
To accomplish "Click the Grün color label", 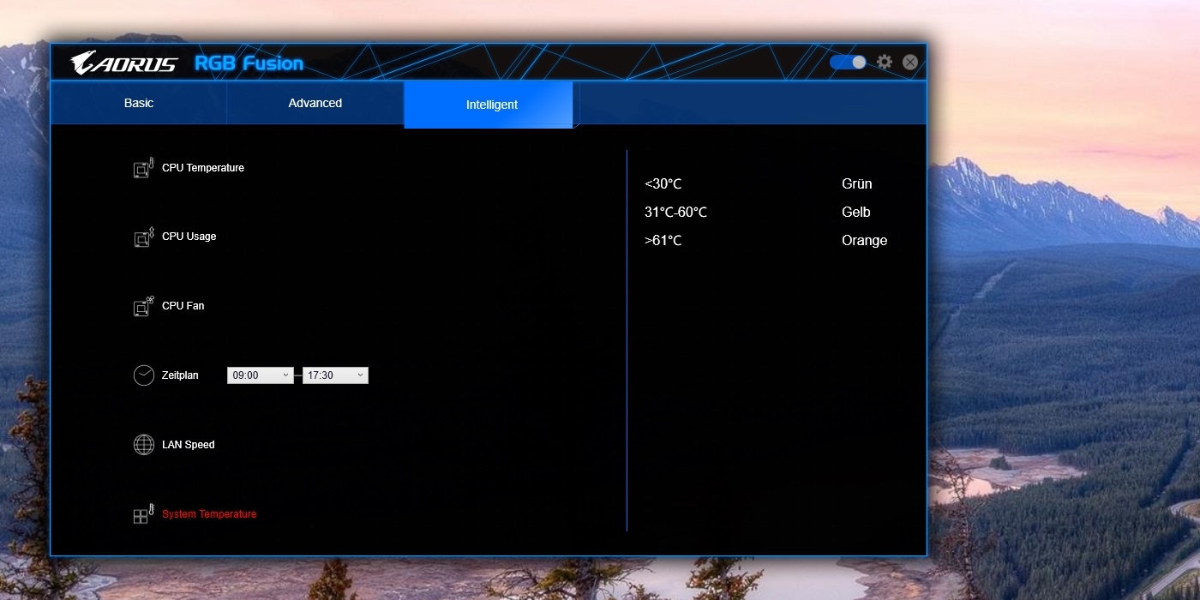I will [x=857, y=184].
